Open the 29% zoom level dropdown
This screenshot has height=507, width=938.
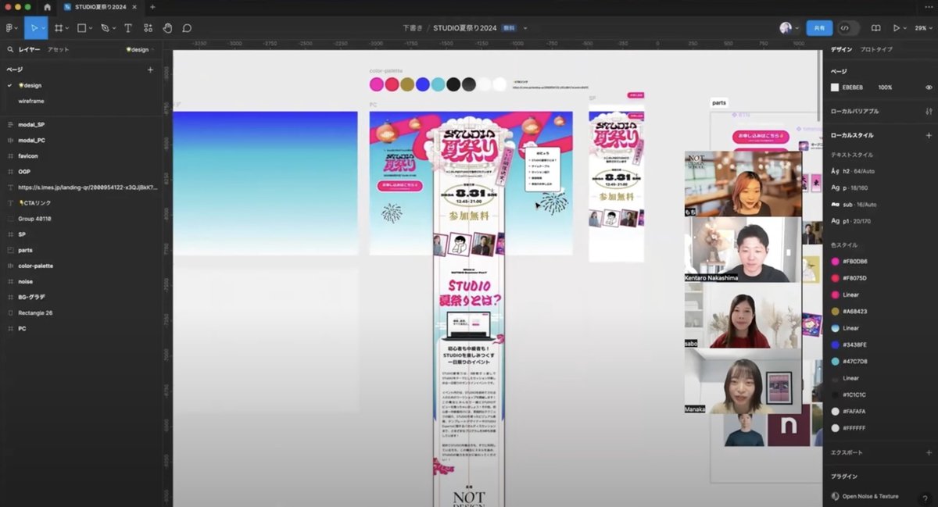(922, 28)
